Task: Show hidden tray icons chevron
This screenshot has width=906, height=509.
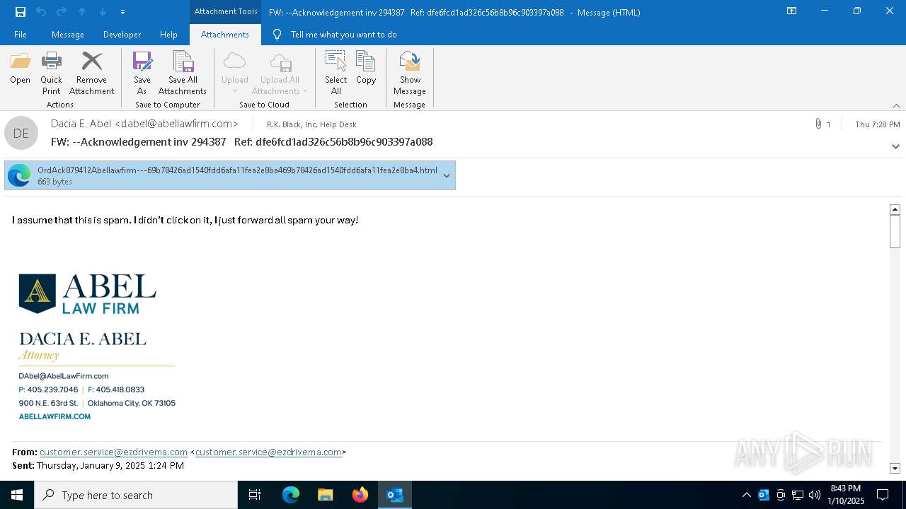Action: click(746, 495)
